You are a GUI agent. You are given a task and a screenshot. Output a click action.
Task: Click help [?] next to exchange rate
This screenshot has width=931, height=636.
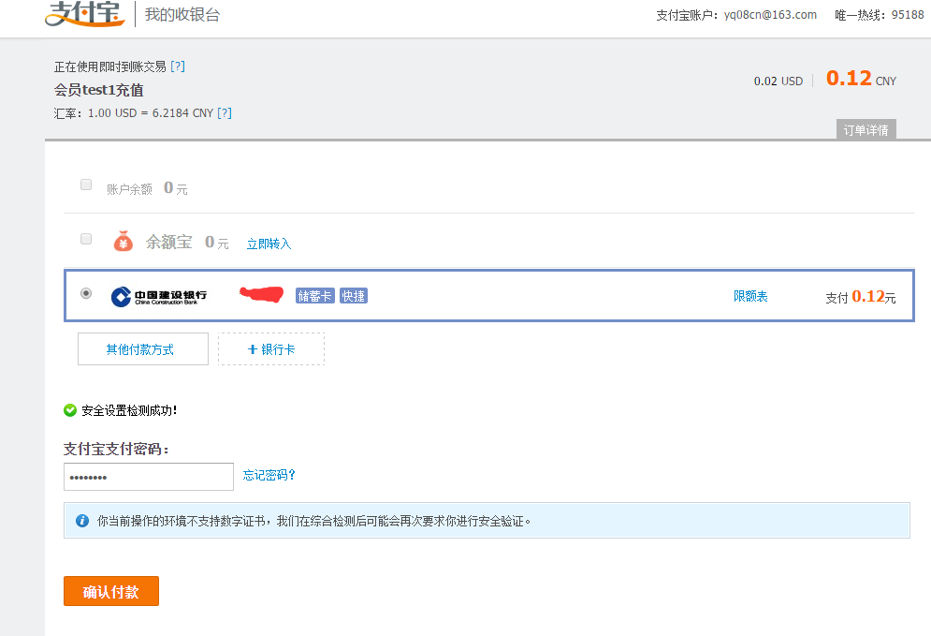[225, 113]
